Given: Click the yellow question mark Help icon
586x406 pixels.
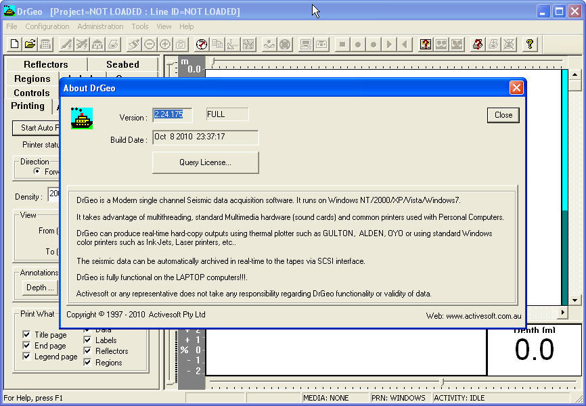Looking at the screenshot, I should (530, 44).
